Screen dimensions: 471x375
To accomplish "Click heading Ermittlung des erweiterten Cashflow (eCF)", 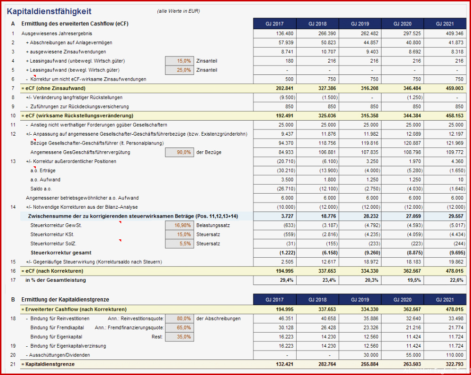I will (x=75, y=24).
